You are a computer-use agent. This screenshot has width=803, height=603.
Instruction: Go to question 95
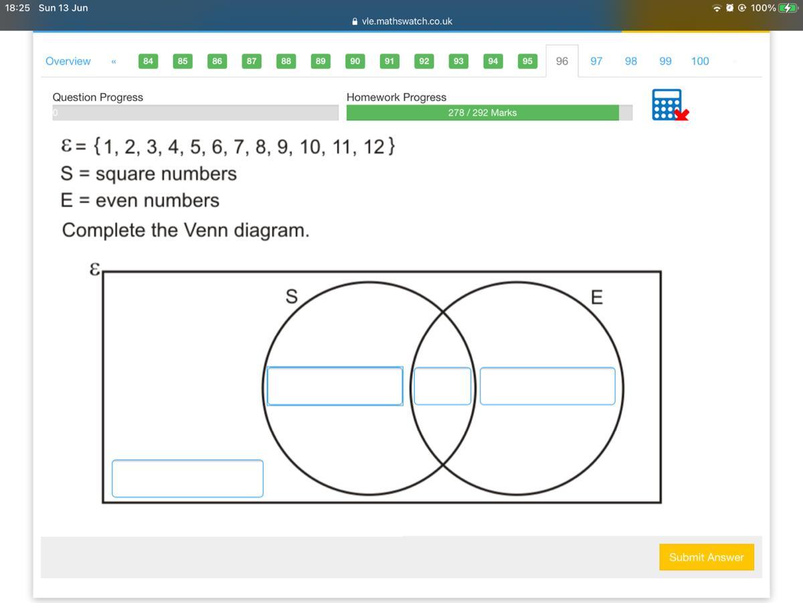click(x=527, y=61)
